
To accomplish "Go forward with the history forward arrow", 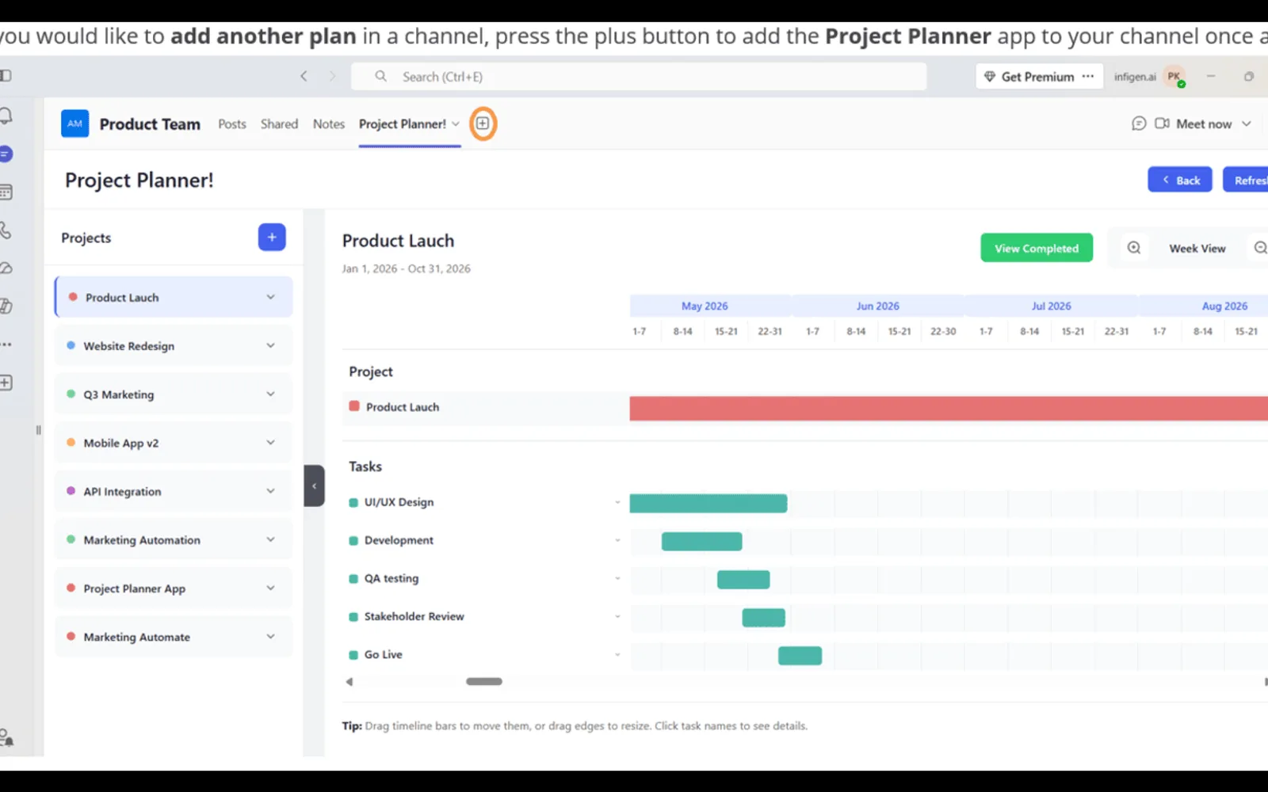I will pos(332,77).
